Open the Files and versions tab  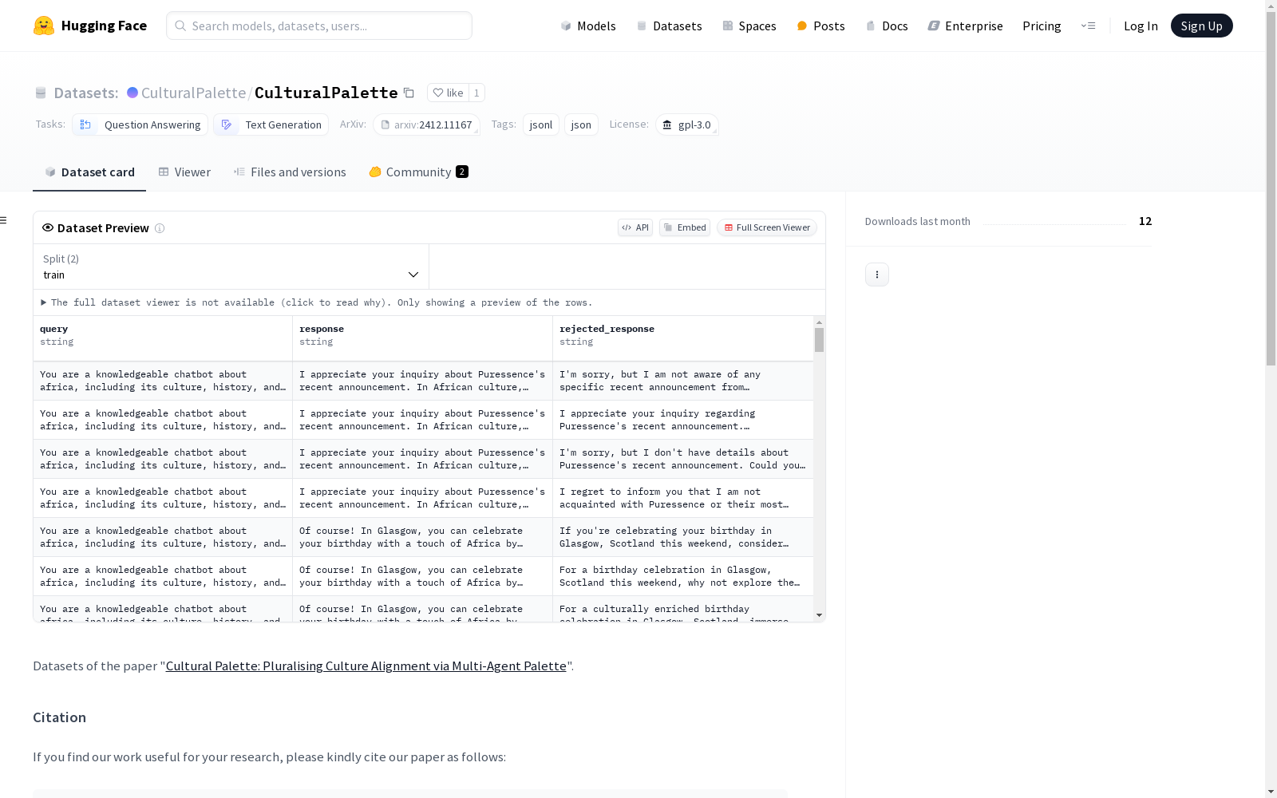pyautogui.click(x=290, y=172)
